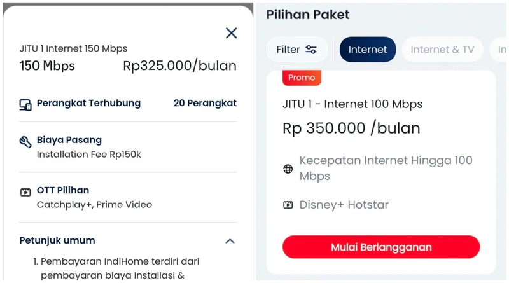Open the Filter options

pyautogui.click(x=296, y=50)
